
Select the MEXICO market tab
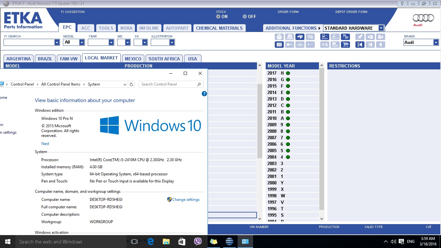(x=133, y=59)
